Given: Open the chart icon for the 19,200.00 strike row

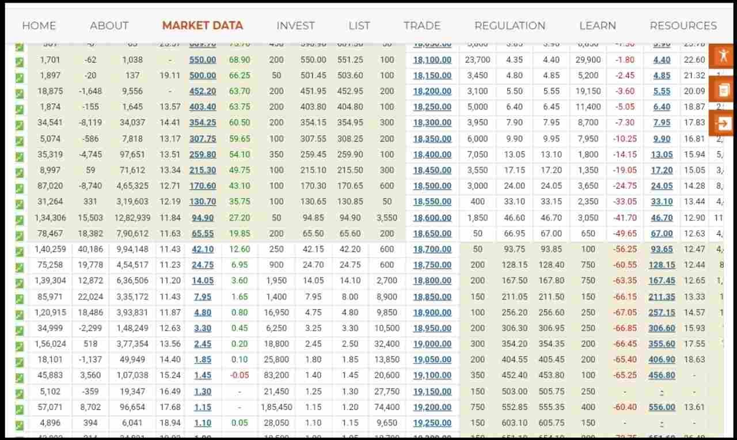Looking at the screenshot, I should 20,409.
